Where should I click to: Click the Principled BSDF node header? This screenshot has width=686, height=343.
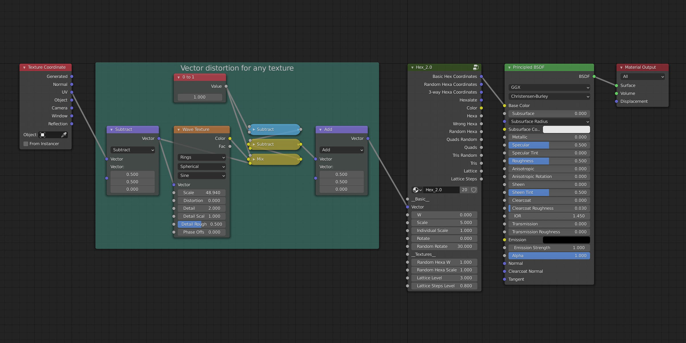(x=549, y=67)
